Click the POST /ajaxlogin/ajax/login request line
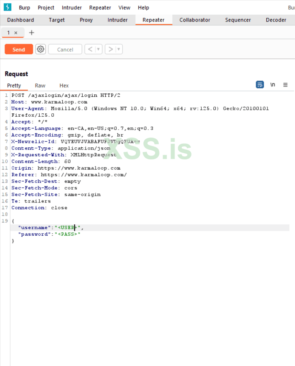Image resolution: width=295 pixels, height=366 pixels. pyautogui.click(x=66, y=95)
